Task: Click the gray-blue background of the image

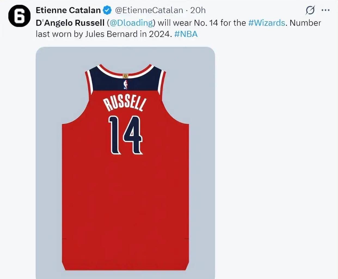Action: coord(49,163)
